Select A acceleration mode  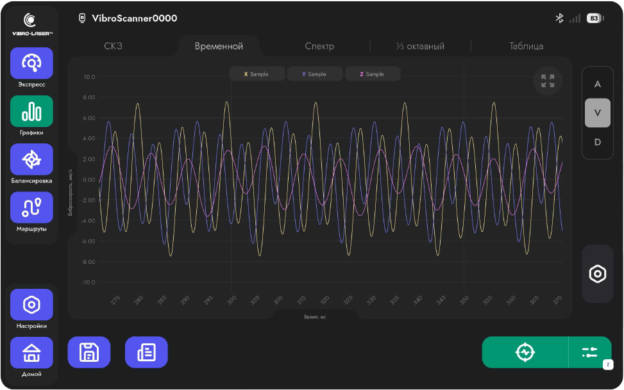click(x=597, y=84)
